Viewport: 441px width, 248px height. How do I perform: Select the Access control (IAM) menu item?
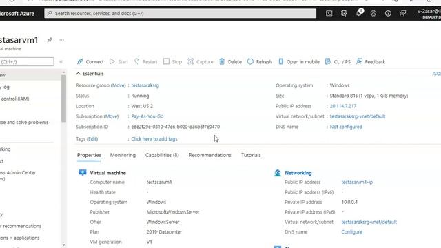pos(15,99)
